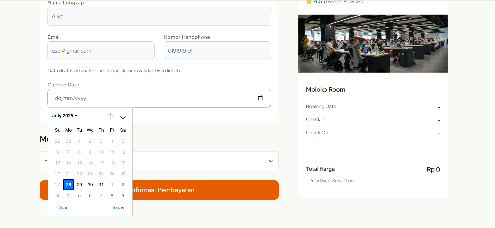This screenshot has height=228, width=495.
Task: Click Clear in the date picker
Action: (x=62, y=208)
